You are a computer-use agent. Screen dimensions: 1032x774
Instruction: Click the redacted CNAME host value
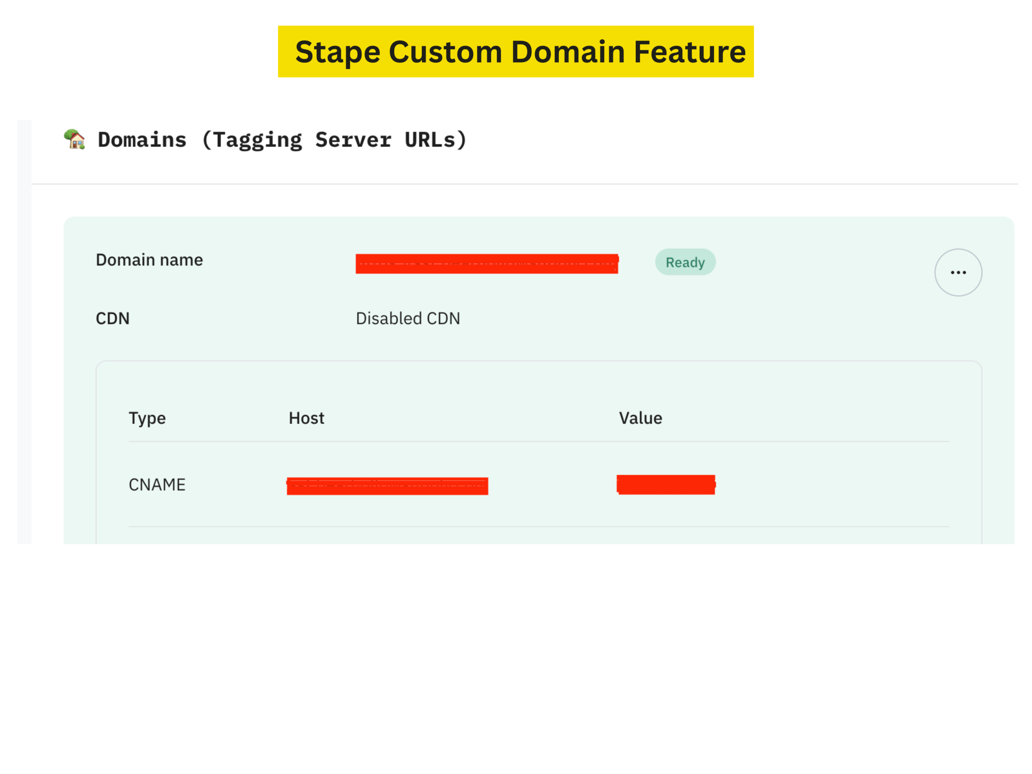pos(387,486)
